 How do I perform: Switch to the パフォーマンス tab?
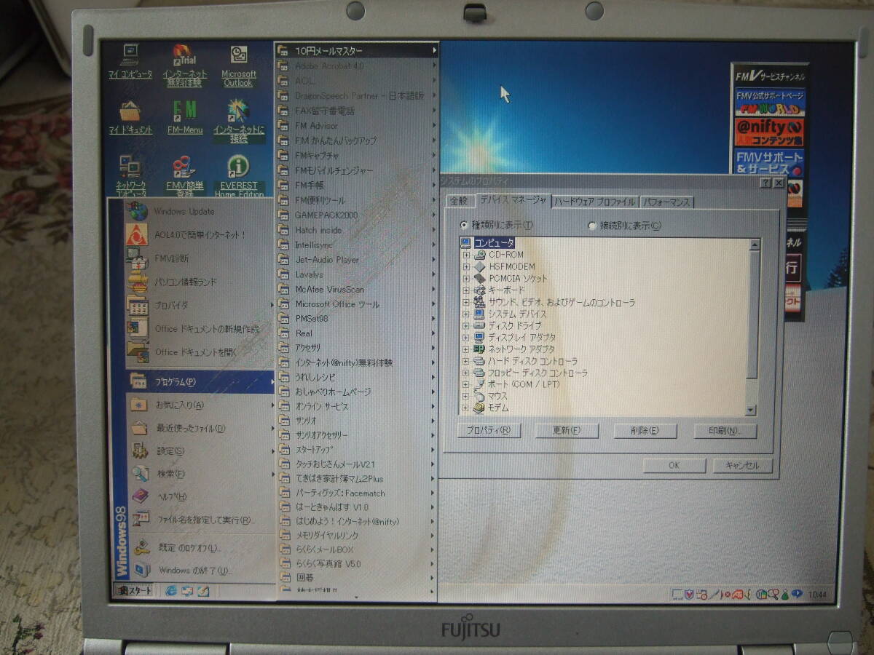pyautogui.click(x=667, y=202)
